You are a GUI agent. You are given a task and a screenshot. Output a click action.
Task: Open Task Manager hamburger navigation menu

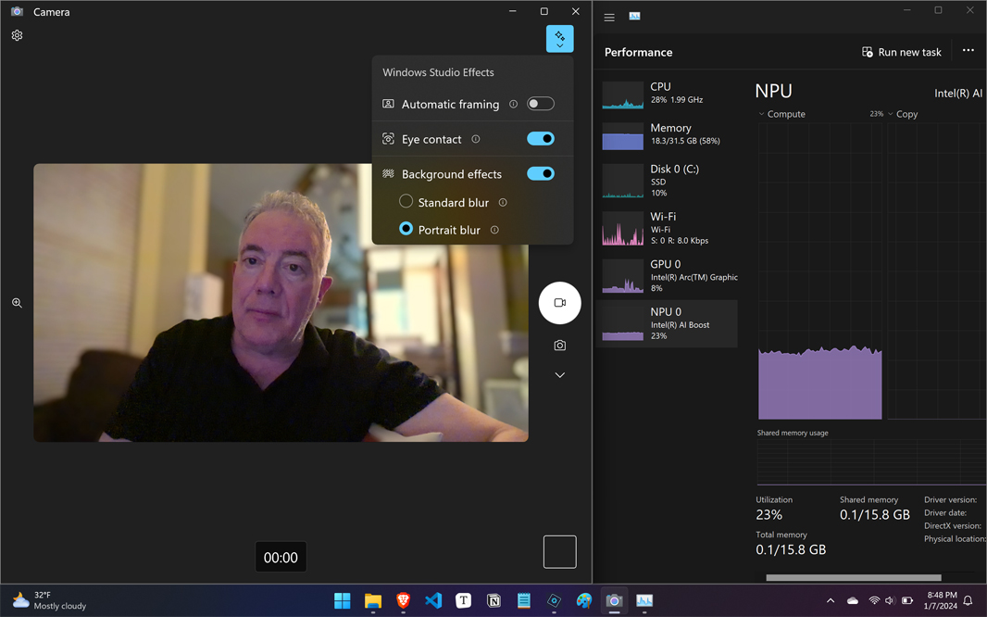pos(609,17)
